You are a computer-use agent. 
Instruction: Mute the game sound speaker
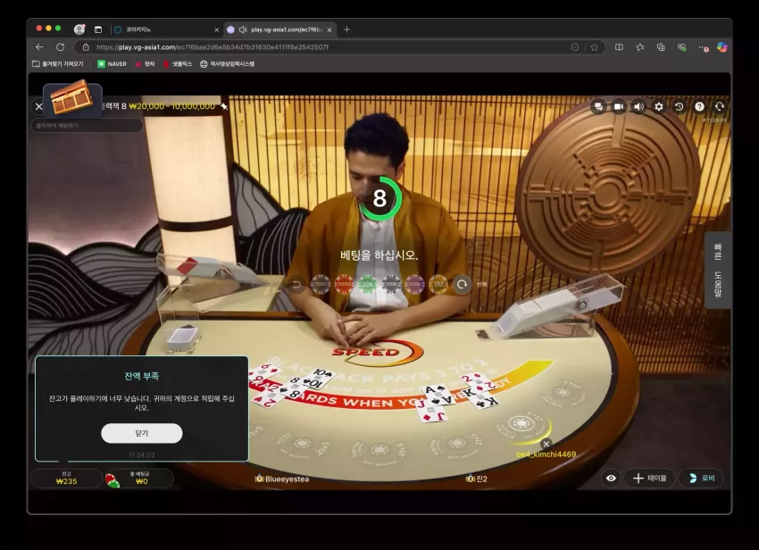639,106
